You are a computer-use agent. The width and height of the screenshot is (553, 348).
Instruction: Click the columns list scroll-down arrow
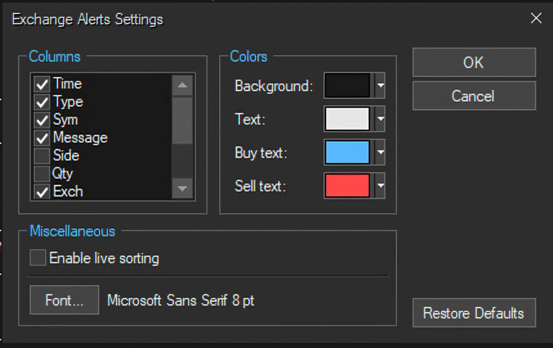[182, 189]
